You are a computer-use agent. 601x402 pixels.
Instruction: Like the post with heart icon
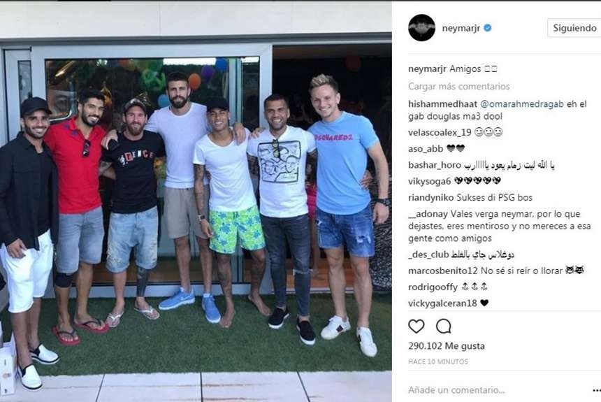coord(417,326)
